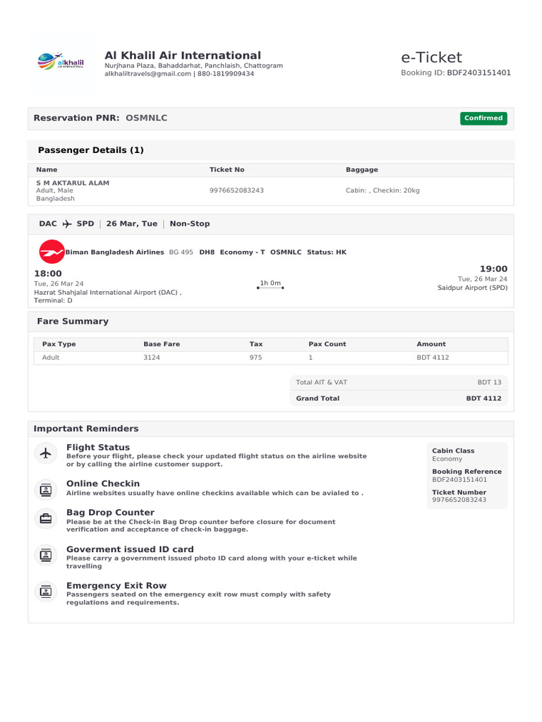Screen dimensions: 542x722
Task: Click the Fare Summary section header
Action: 73,322
